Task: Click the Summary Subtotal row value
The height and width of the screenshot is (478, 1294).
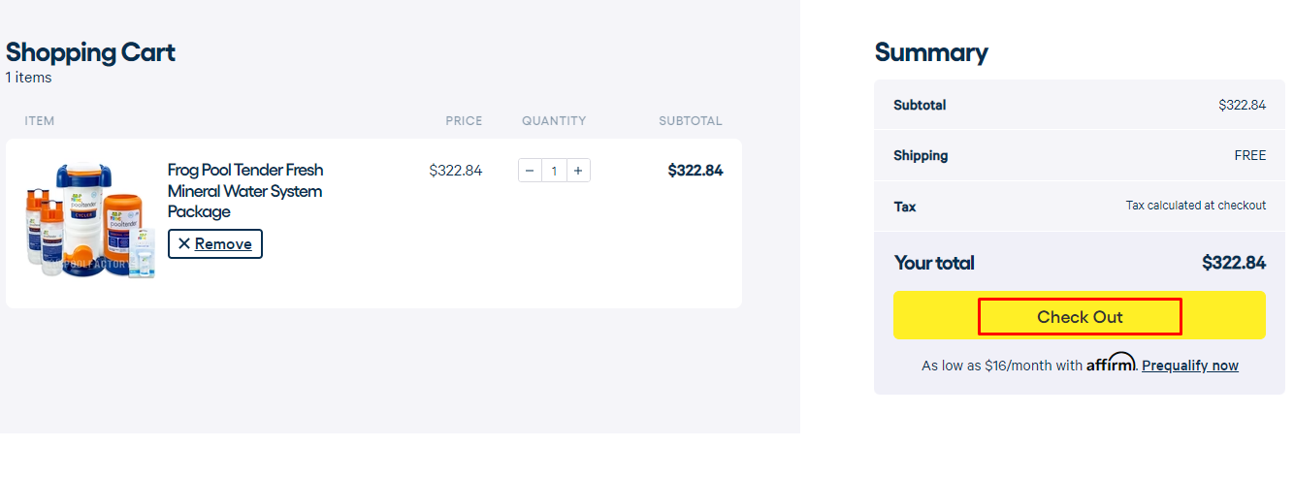Action: point(1242,105)
